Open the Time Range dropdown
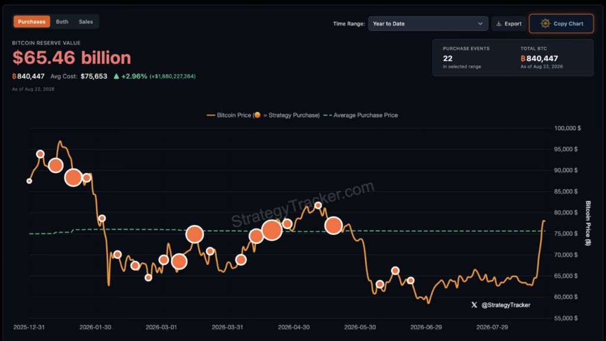The image size is (606, 341). click(428, 24)
